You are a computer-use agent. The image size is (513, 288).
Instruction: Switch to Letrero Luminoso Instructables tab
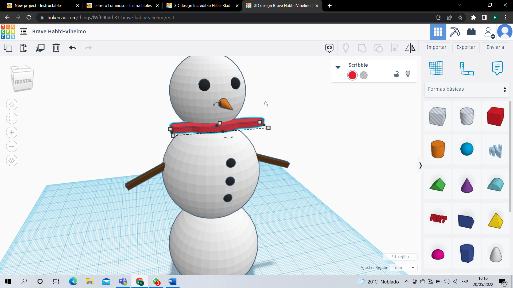coord(123,6)
